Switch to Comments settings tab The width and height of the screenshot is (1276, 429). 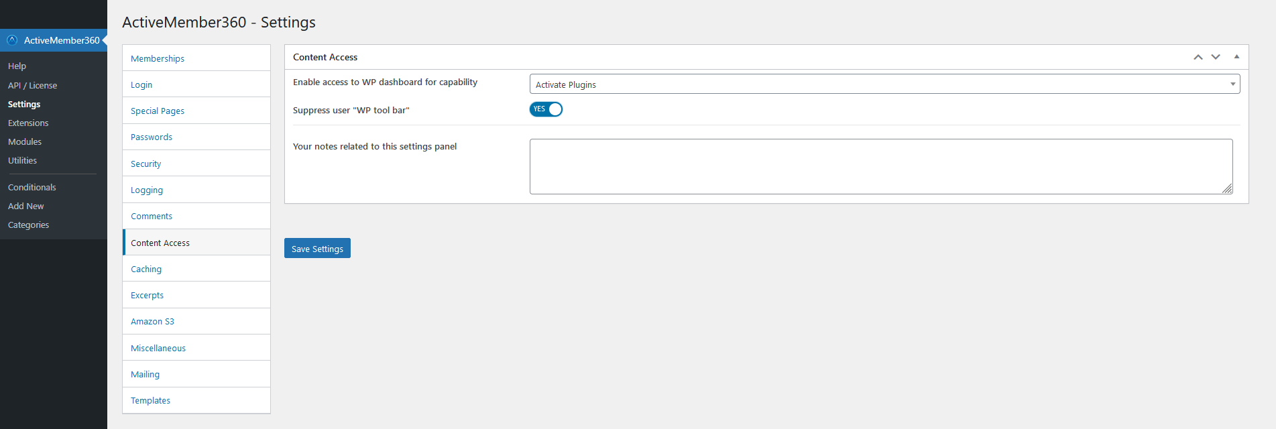tap(196, 216)
